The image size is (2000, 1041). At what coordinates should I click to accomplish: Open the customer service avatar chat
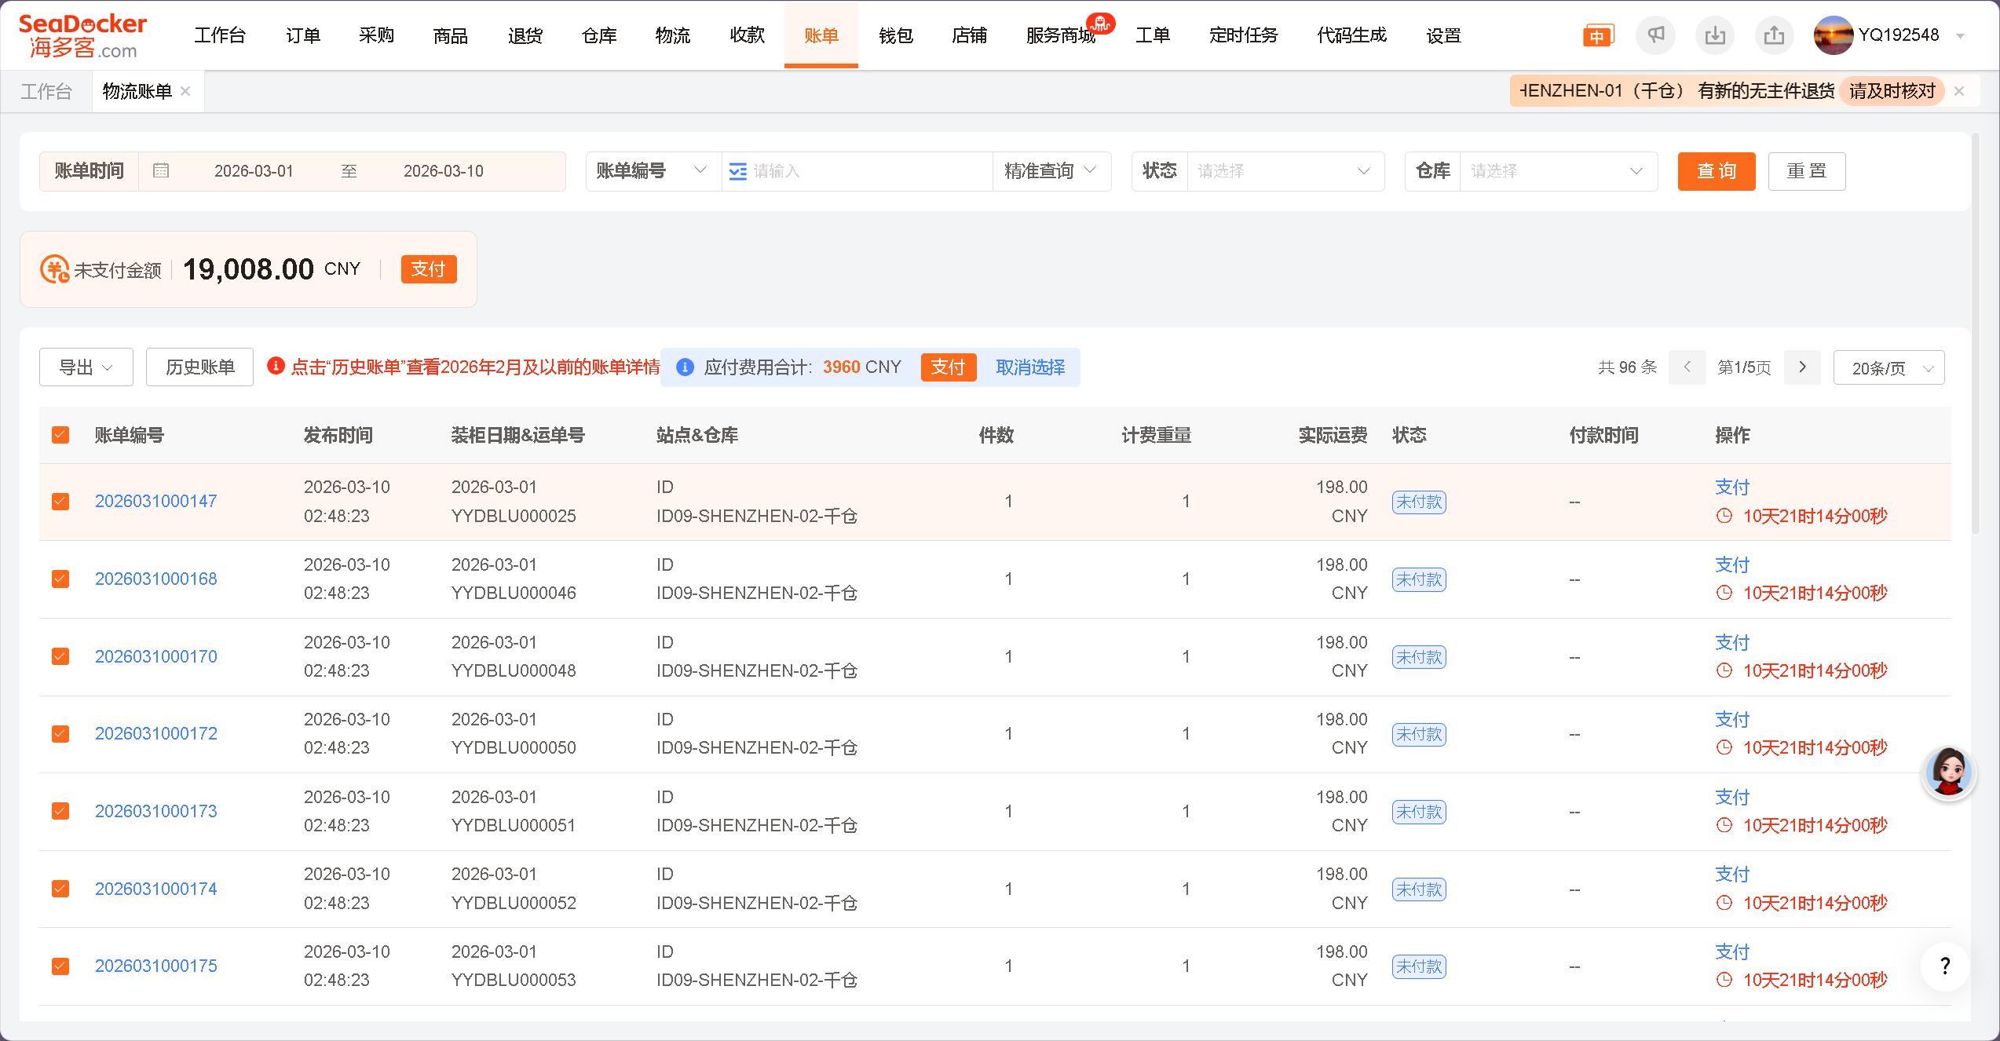point(1948,772)
